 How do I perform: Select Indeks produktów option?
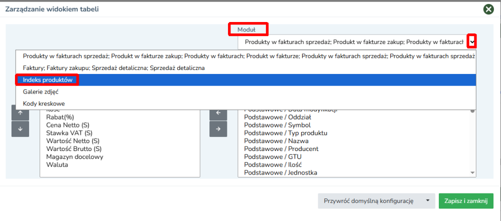[246, 80]
